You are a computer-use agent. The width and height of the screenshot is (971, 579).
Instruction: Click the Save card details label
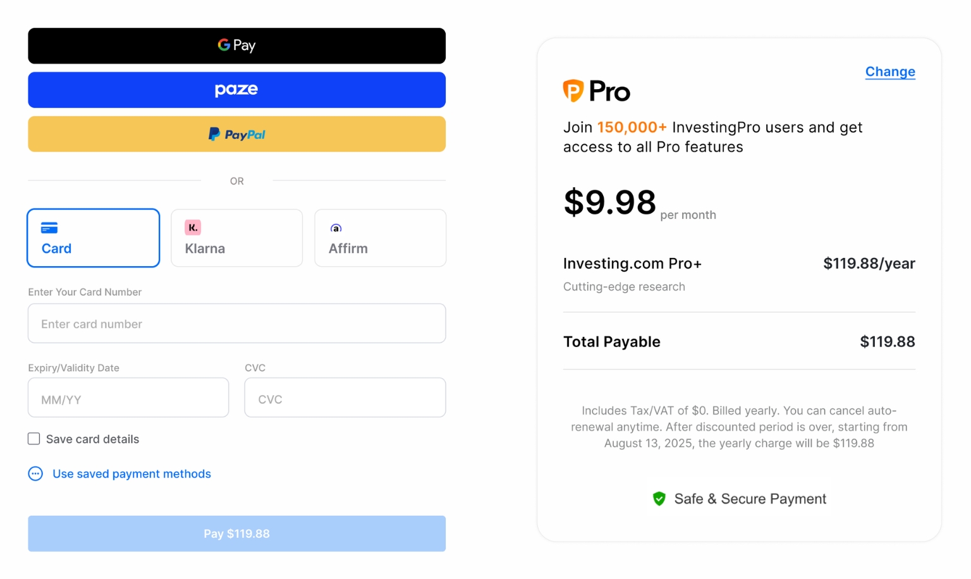pos(92,439)
